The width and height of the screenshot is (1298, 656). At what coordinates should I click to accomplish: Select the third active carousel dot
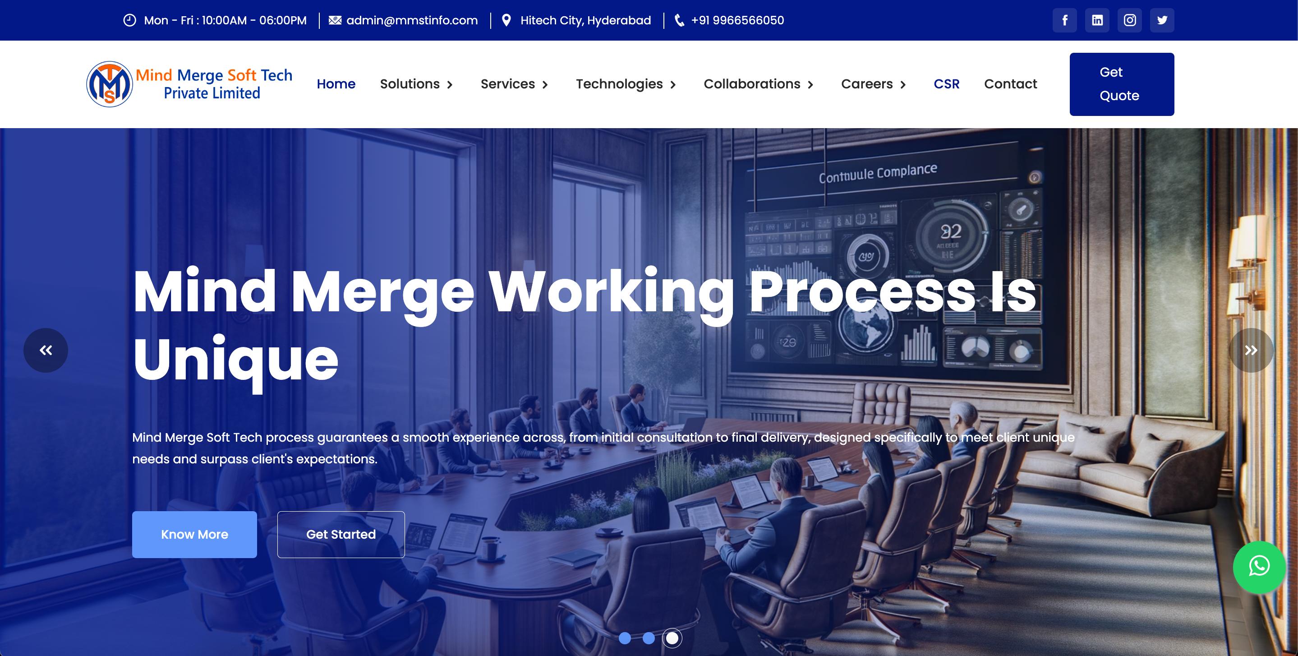pyautogui.click(x=672, y=638)
